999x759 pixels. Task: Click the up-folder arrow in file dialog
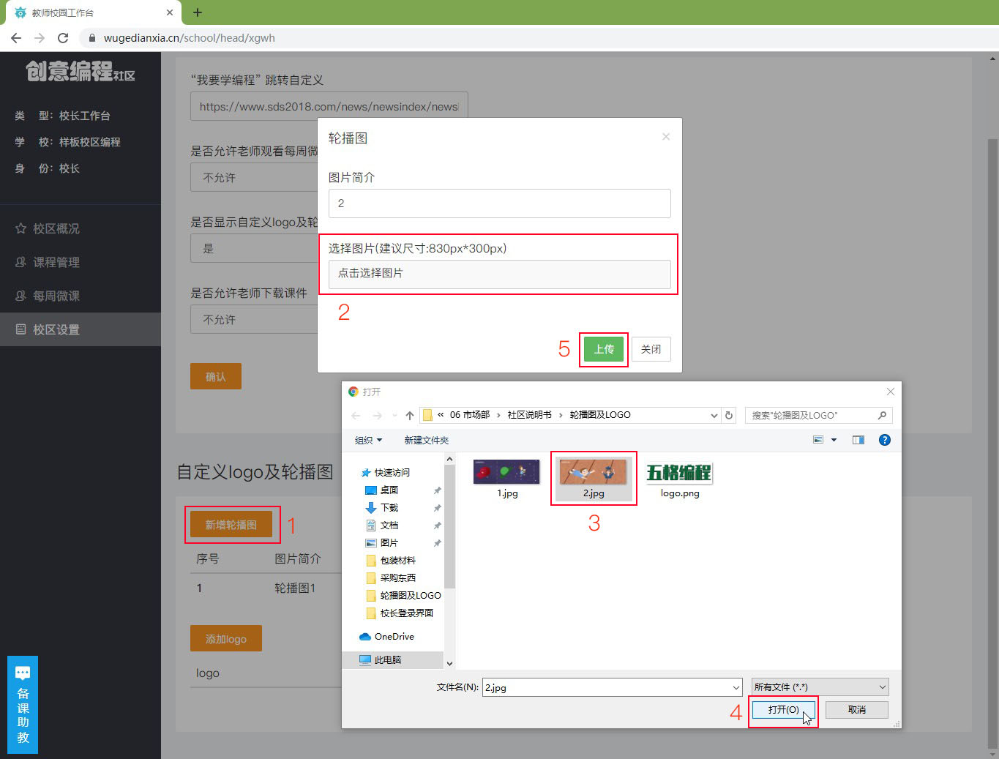(x=409, y=415)
